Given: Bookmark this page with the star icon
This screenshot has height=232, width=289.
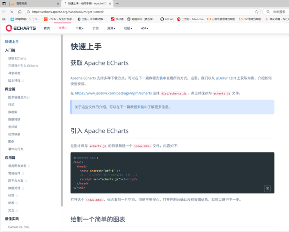Looking at the screenshot, I should 257,12.
